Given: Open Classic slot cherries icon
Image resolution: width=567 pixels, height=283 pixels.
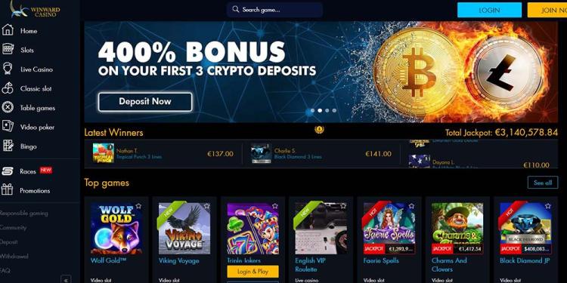Looking at the screenshot, I should (8, 88).
